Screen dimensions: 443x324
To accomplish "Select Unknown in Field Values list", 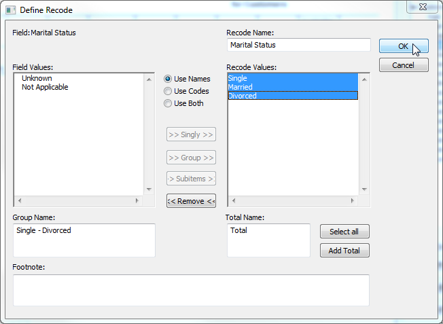I will [37, 79].
